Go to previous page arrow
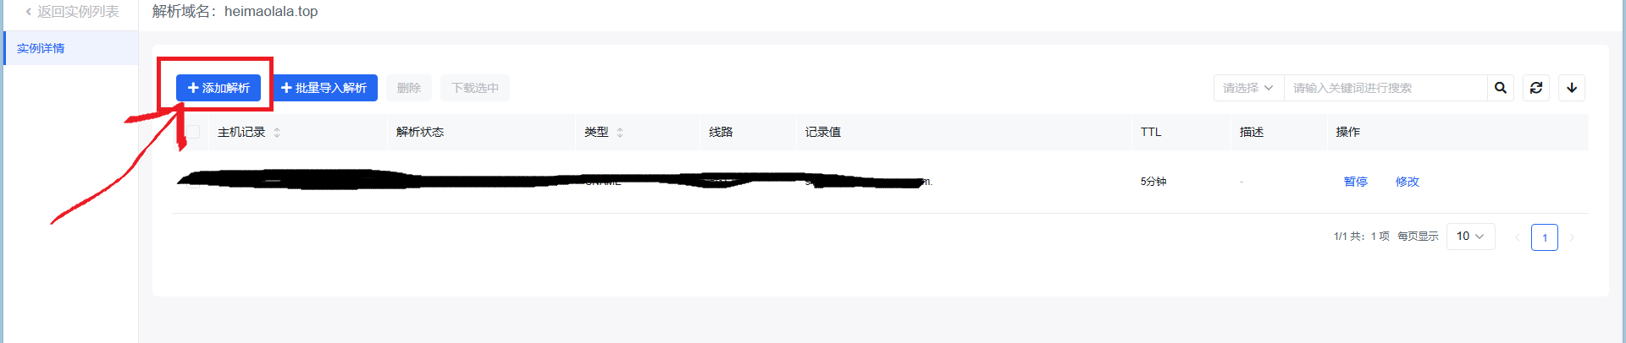Screen dimensions: 1626x343 point(1517,237)
